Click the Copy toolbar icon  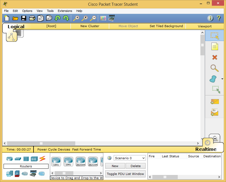[41, 18]
